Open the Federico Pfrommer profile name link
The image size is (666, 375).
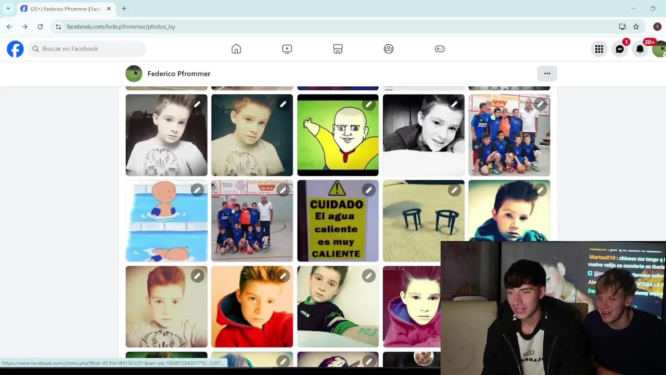179,74
